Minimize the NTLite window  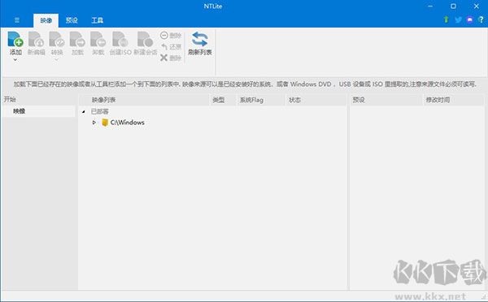pos(430,6)
